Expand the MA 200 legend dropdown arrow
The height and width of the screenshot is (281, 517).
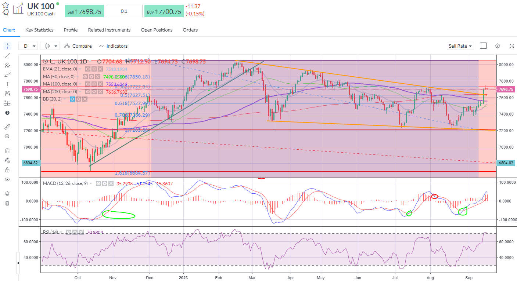coord(80,91)
